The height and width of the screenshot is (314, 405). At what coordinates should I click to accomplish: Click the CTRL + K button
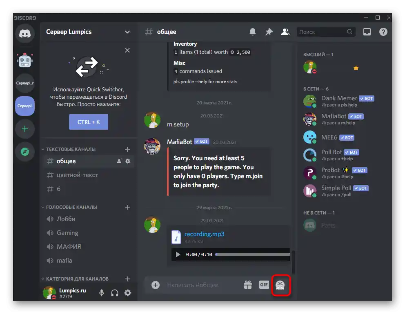point(88,122)
